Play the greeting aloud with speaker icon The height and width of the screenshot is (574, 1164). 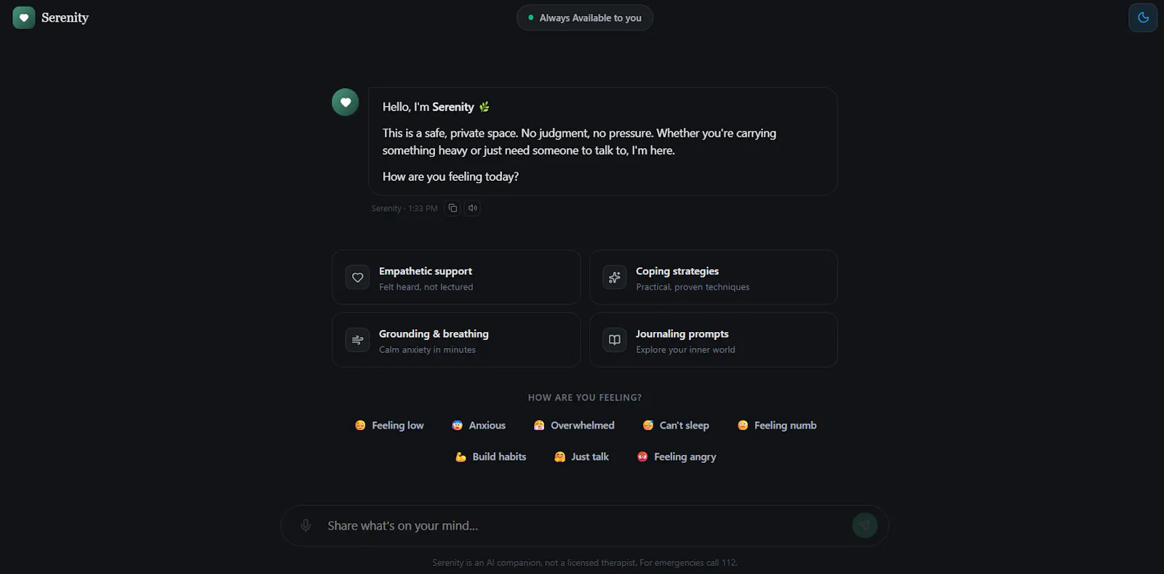point(472,208)
